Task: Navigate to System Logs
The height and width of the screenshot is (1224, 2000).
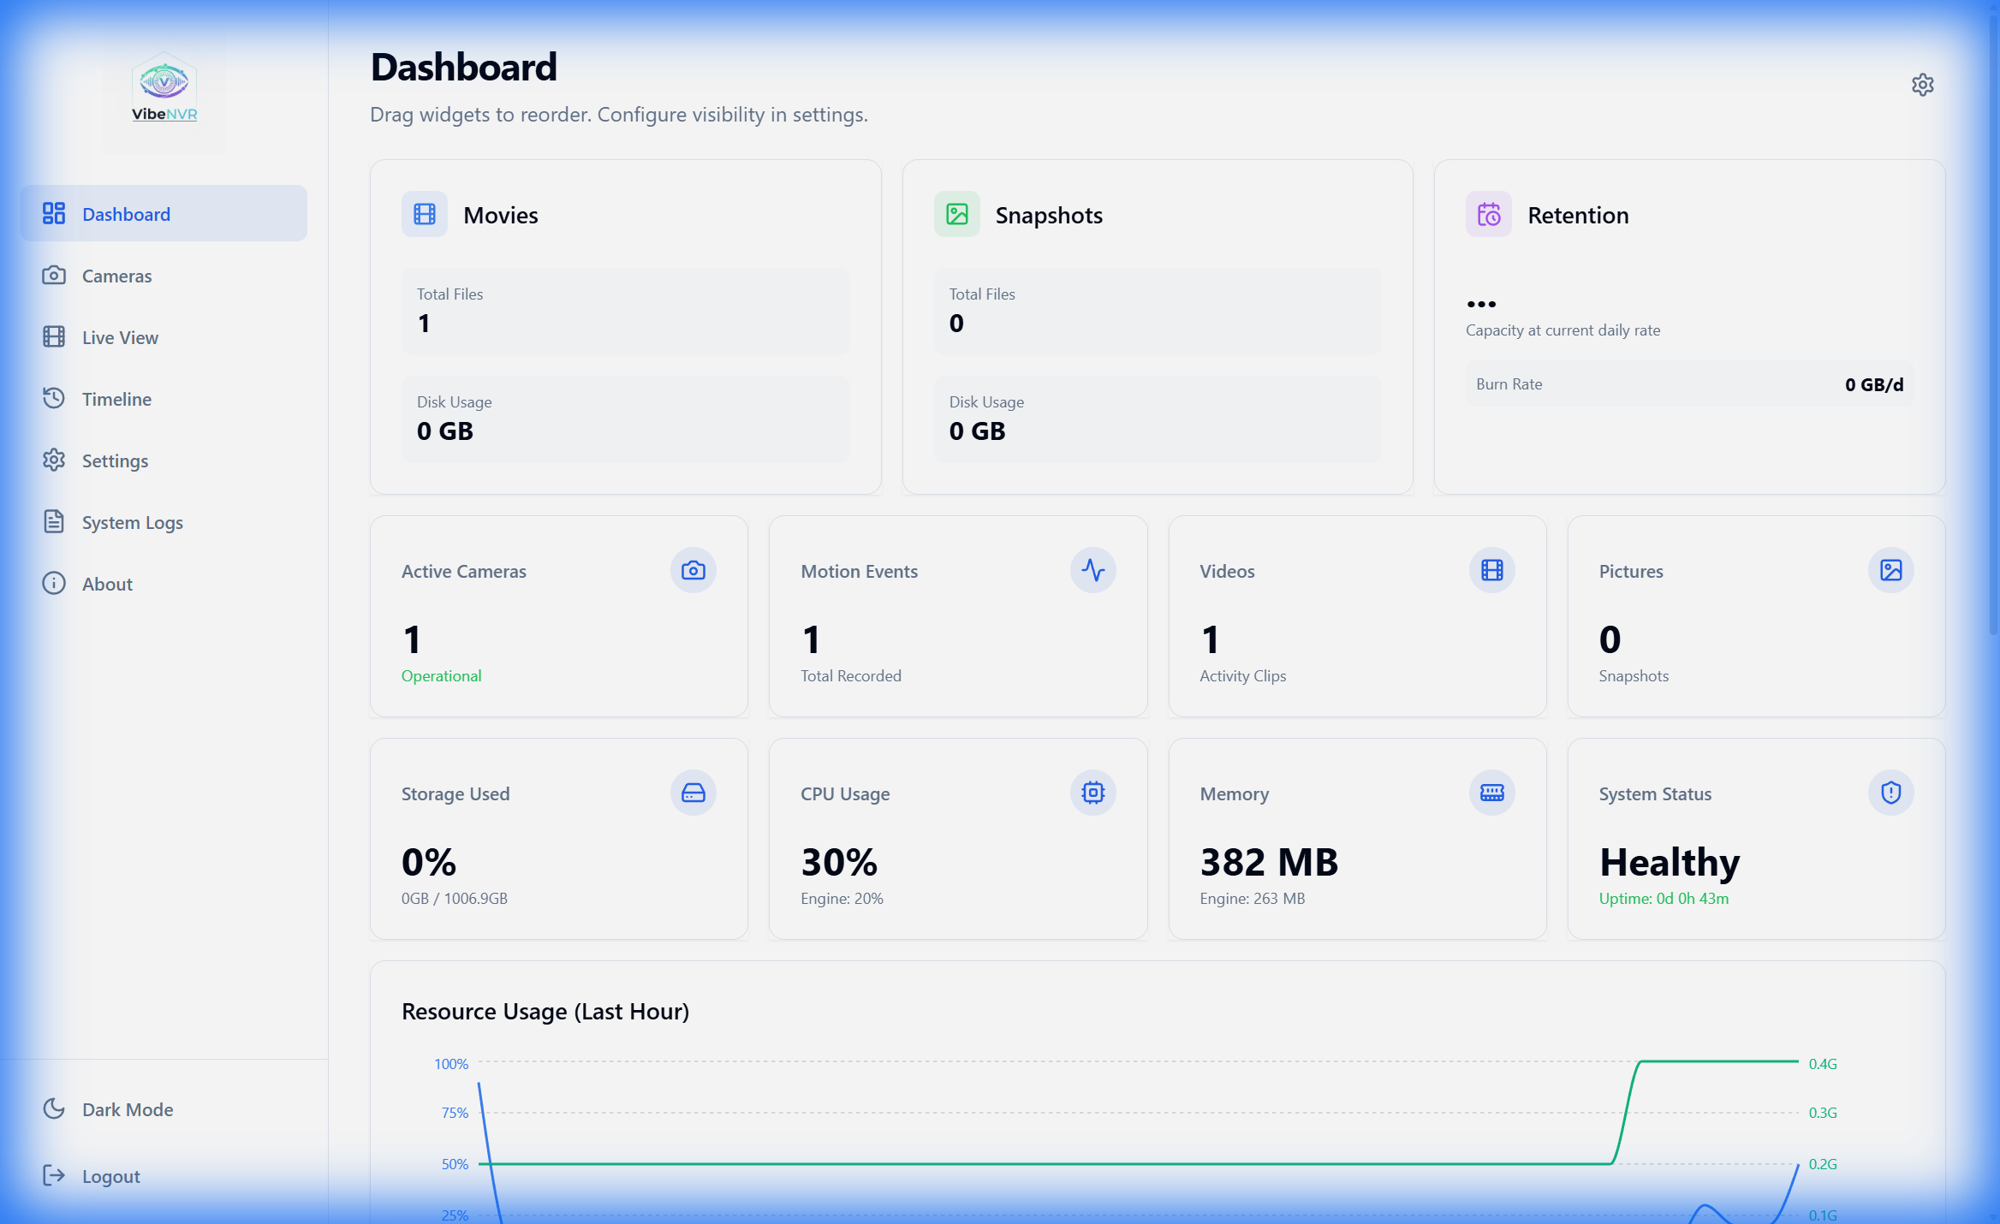Action: [x=132, y=522]
